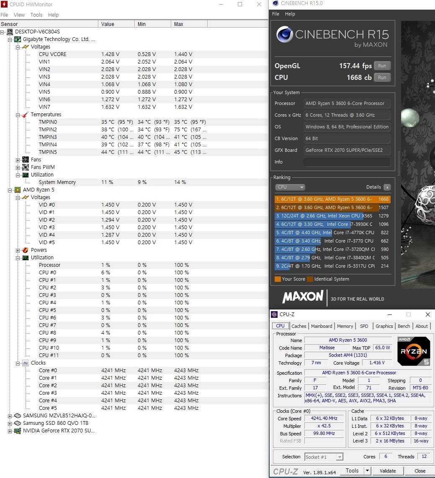The width and height of the screenshot is (435, 478).
Task: Click the Samsung SSD 860 QVO drive icon
Action: click(x=18, y=423)
